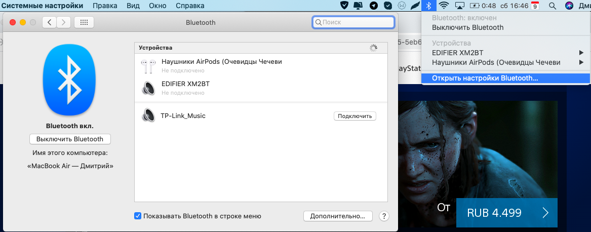Click the RUB 4.499 price button
Viewport: 591px width, 232px height.
point(506,213)
